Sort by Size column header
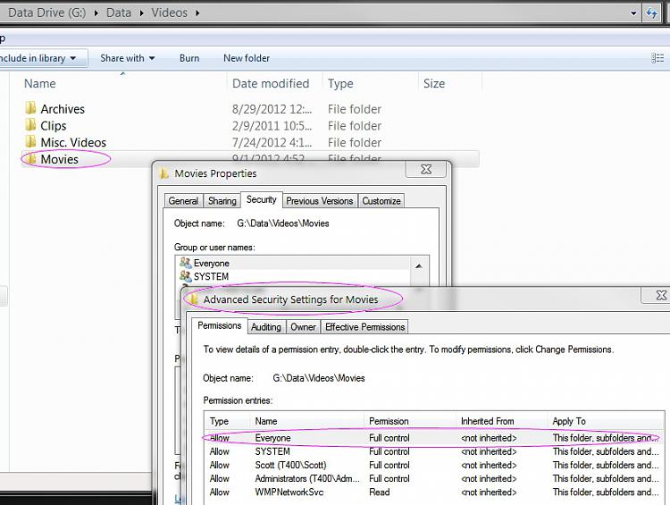 coord(434,83)
